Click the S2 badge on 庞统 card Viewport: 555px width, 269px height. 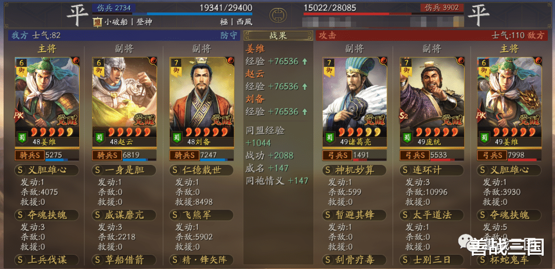tap(404, 116)
